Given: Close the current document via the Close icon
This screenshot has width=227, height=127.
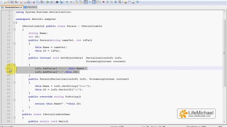Looking at the screenshot, I should (x=21, y=2).
